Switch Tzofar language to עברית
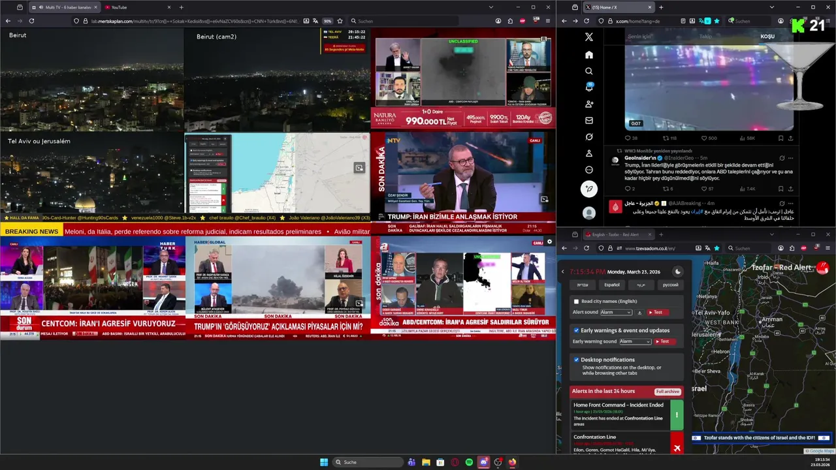Screen dimensions: 836x470 point(583,285)
